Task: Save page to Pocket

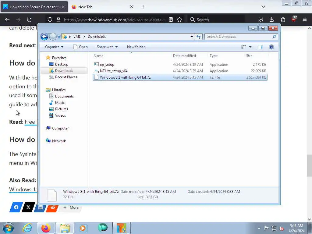Action: tap(261, 20)
